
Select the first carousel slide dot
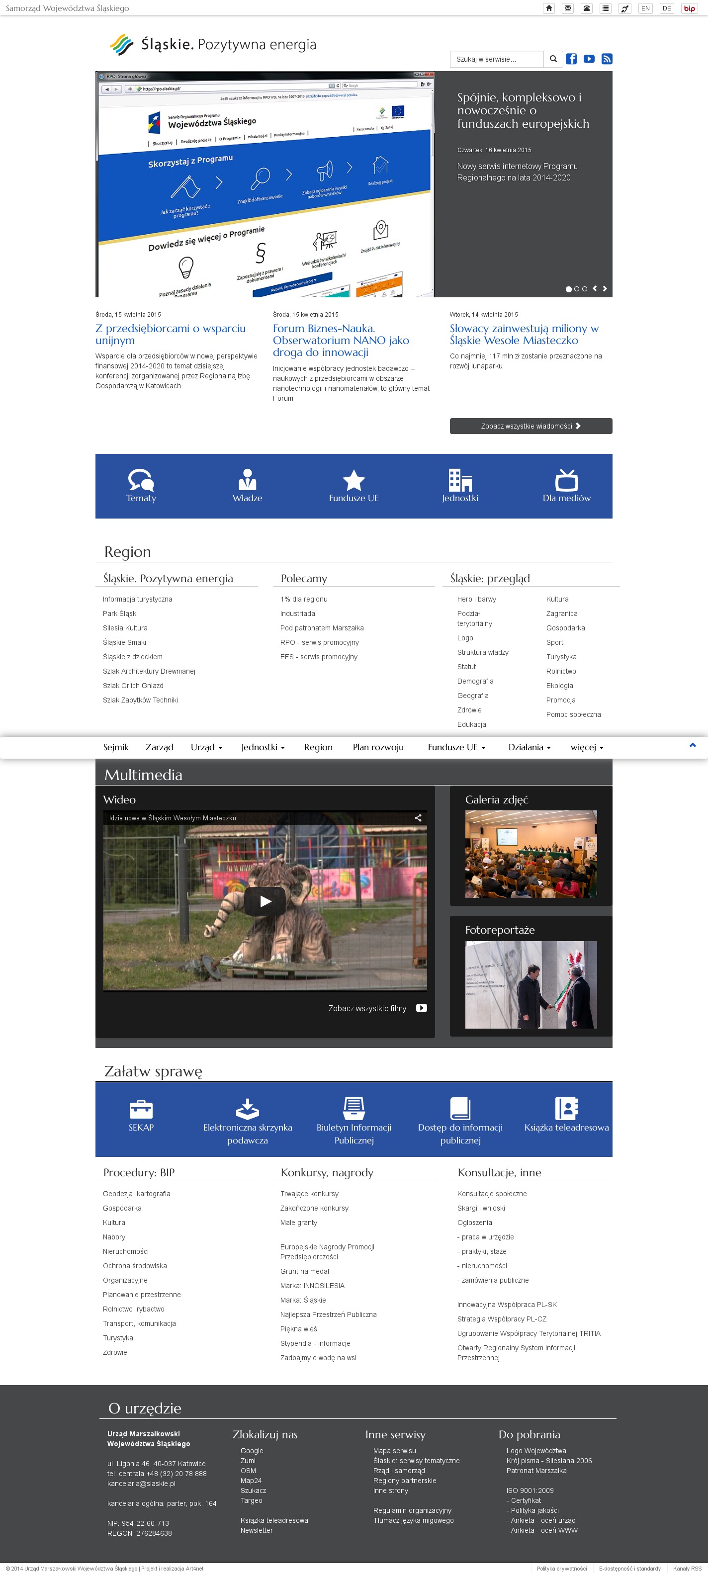point(569,288)
